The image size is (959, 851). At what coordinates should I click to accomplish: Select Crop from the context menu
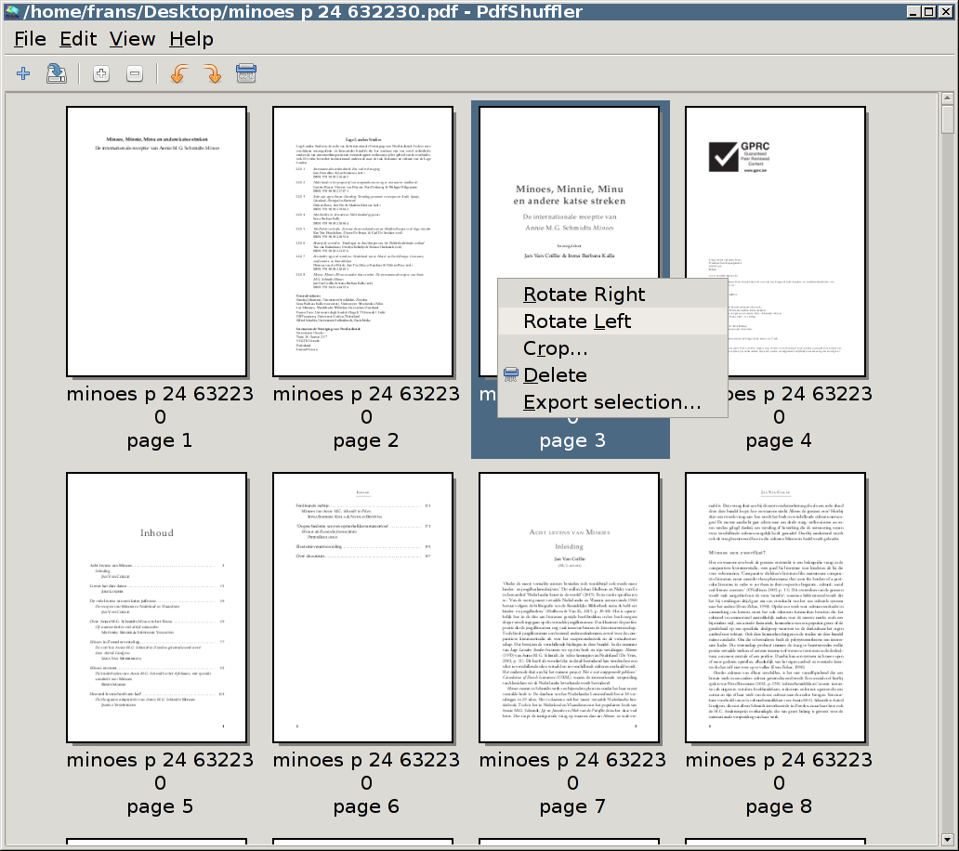[555, 348]
